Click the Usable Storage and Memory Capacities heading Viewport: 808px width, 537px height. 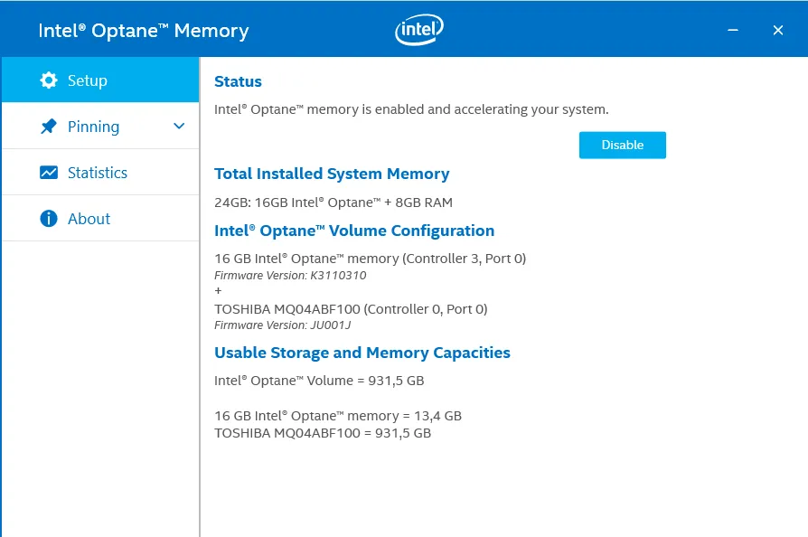[362, 353]
